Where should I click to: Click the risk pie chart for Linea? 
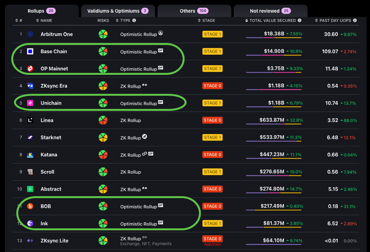[x=103, y=120]
